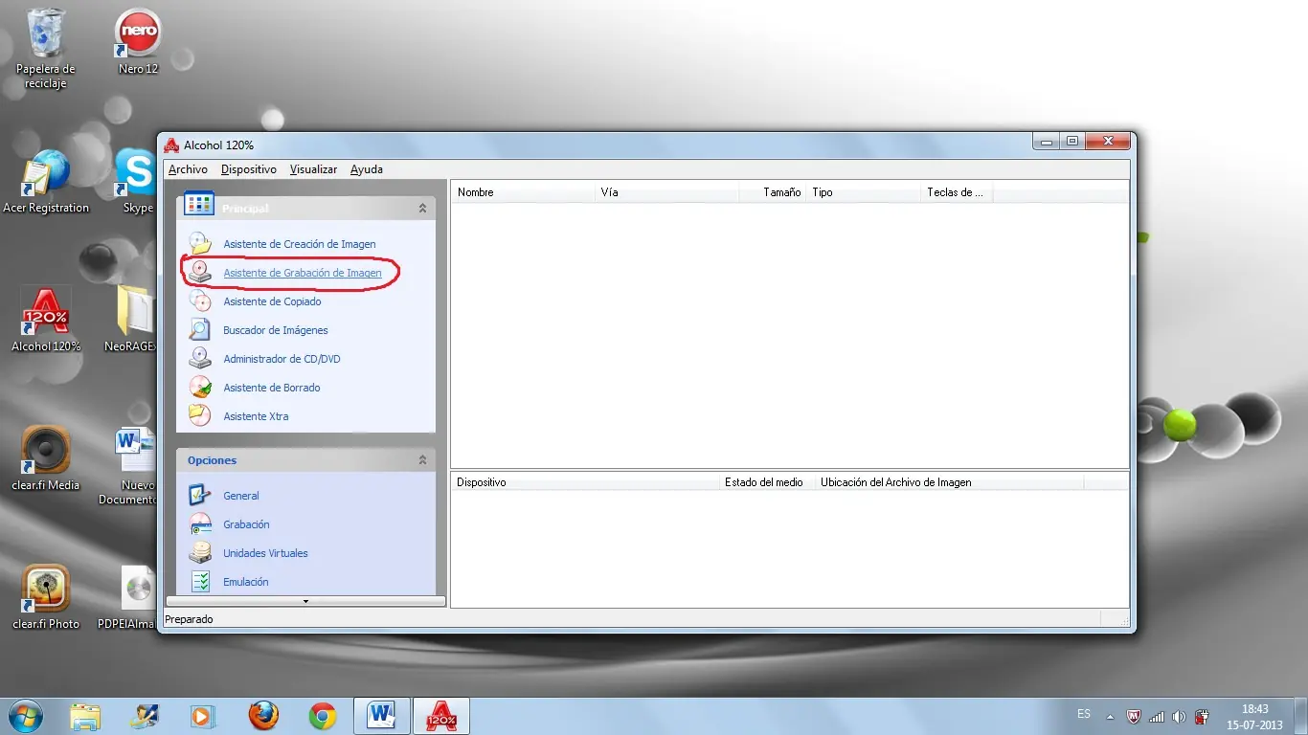The height and width of the screenshot is (735, 1308).
Task: Click the Asistente de Borrado icon
Action: coord(199,387)
